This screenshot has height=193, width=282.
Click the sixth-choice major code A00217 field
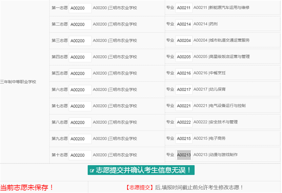184,89
